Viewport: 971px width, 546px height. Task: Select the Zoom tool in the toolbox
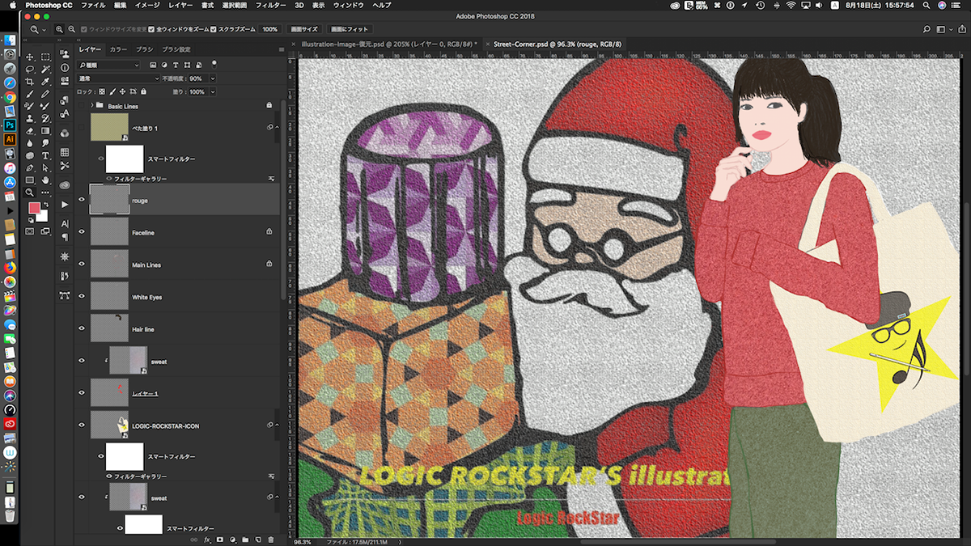click(x=30, y=193)
